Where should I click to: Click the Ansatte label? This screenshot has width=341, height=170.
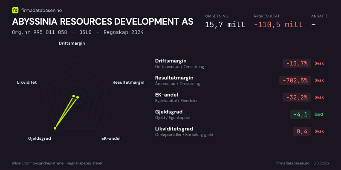[320, 16]
